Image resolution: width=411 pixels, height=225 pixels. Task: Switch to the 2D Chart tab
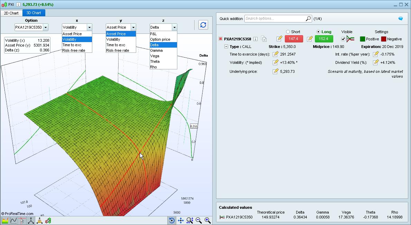point(11,13)
